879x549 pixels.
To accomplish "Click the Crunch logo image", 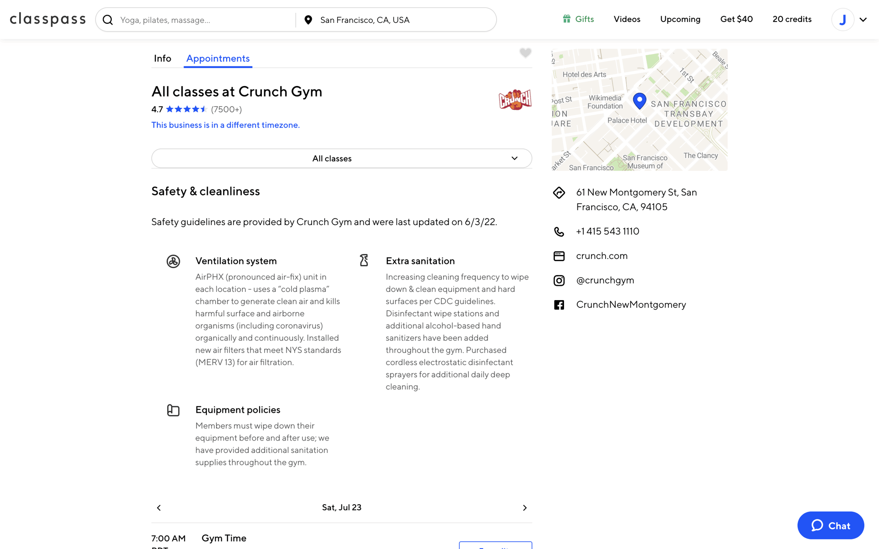I will point(515,99).
